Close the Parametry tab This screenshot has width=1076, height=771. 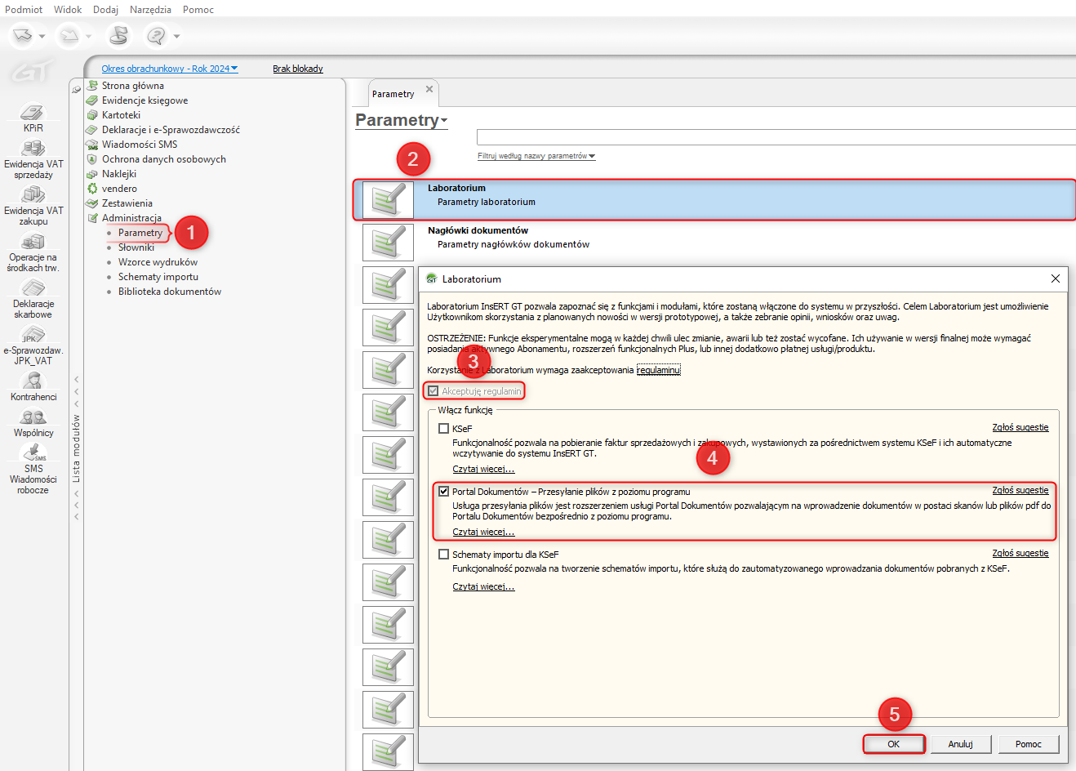click(429, 89)
